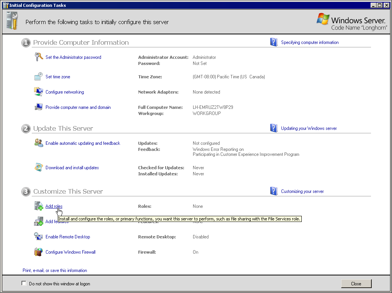Click the icon beside Enable Remote Desktop

pos(39,236)
